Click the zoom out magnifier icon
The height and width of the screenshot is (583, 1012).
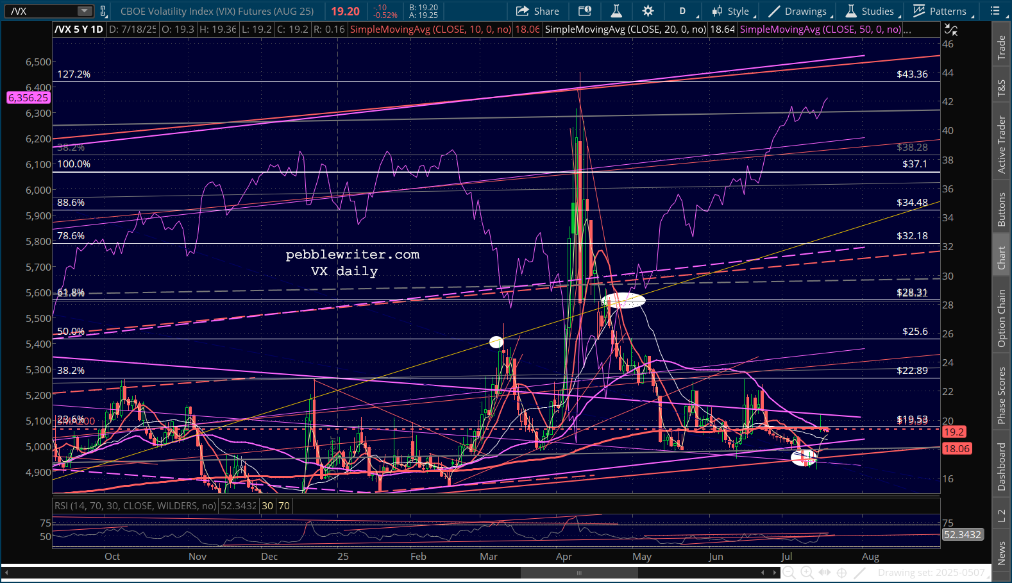pos(789,573)
